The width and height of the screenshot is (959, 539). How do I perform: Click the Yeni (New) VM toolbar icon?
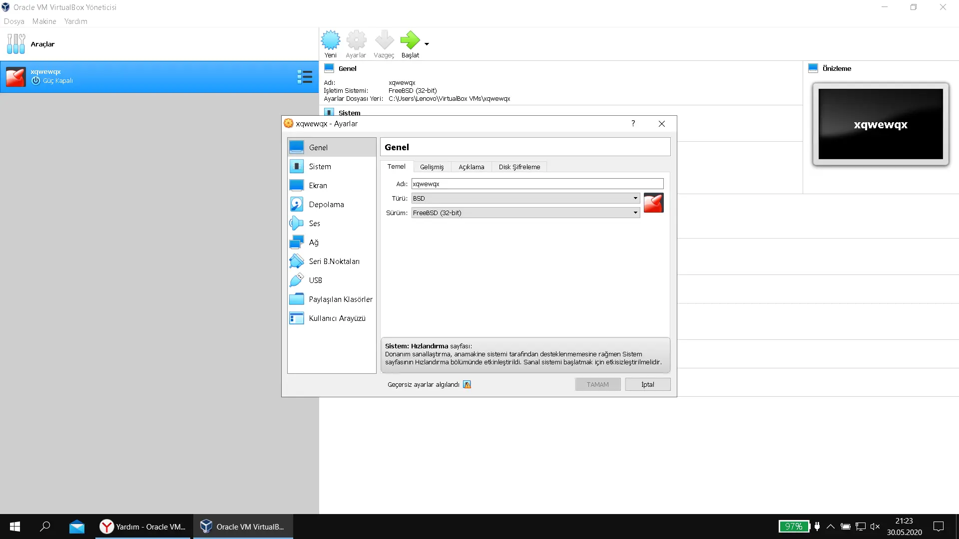tap(330, 40)
